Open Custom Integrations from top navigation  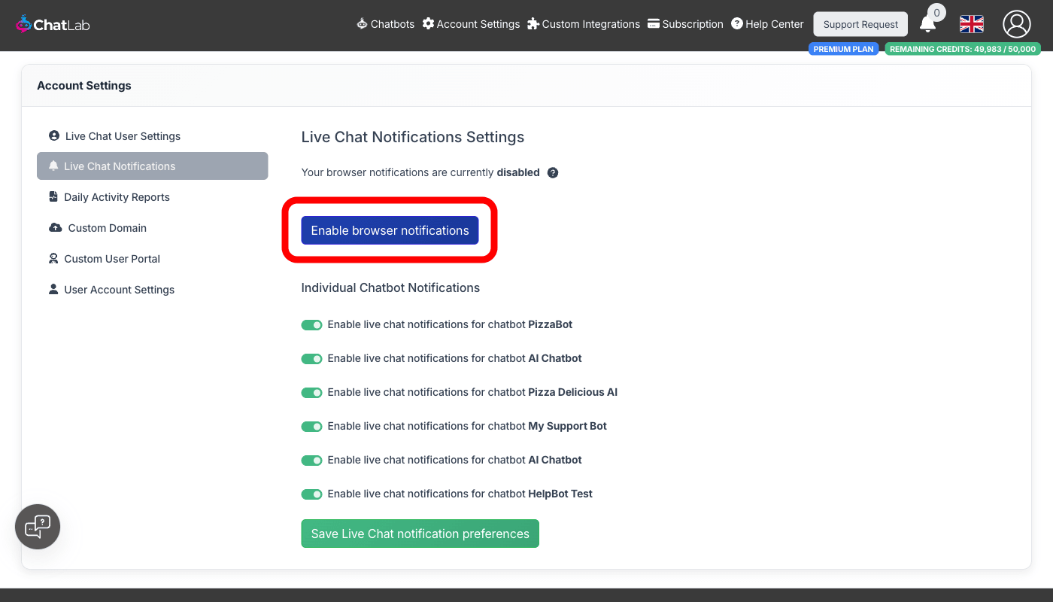(584, 24)
